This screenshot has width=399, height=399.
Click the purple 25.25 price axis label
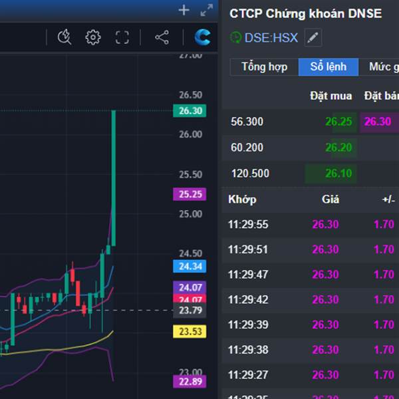[x=190, y=194]
